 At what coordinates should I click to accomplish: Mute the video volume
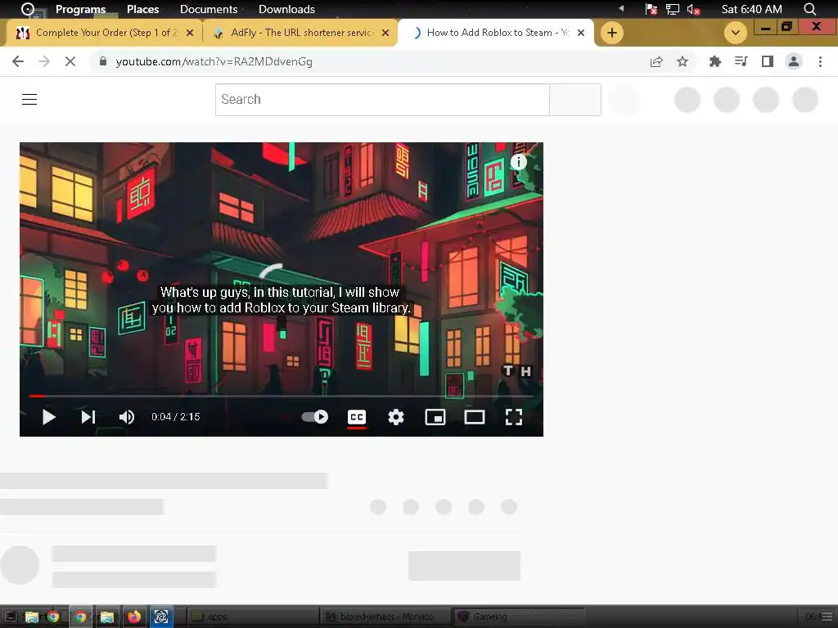point(127,417)
